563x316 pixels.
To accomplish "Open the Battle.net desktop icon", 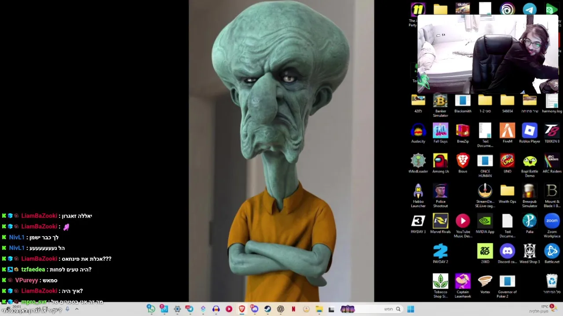I will point(552,254).
